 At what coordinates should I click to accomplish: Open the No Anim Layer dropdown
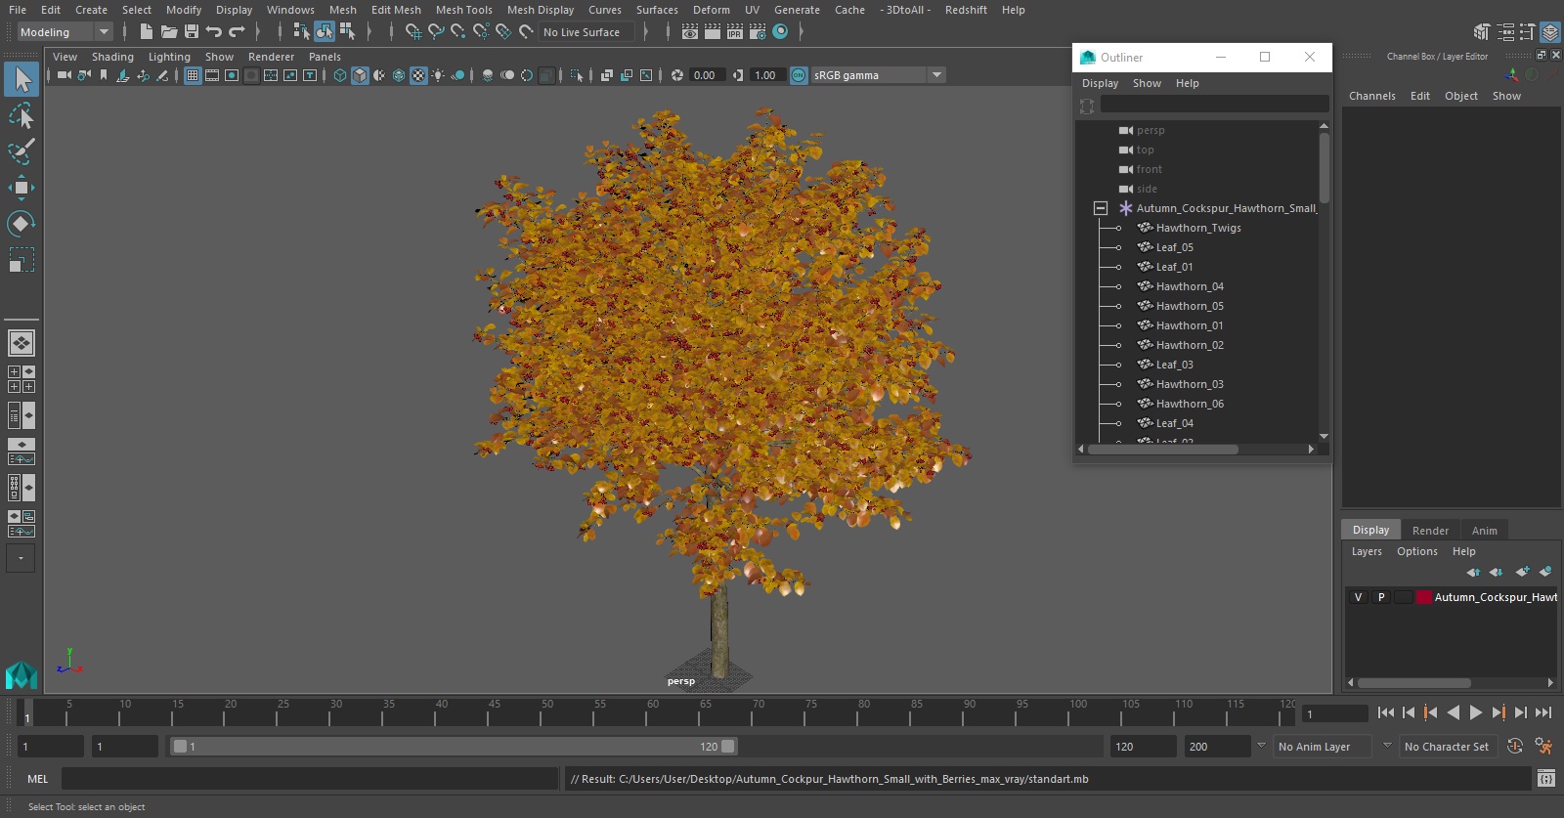pyautogui.click(x=1324, y=747)
